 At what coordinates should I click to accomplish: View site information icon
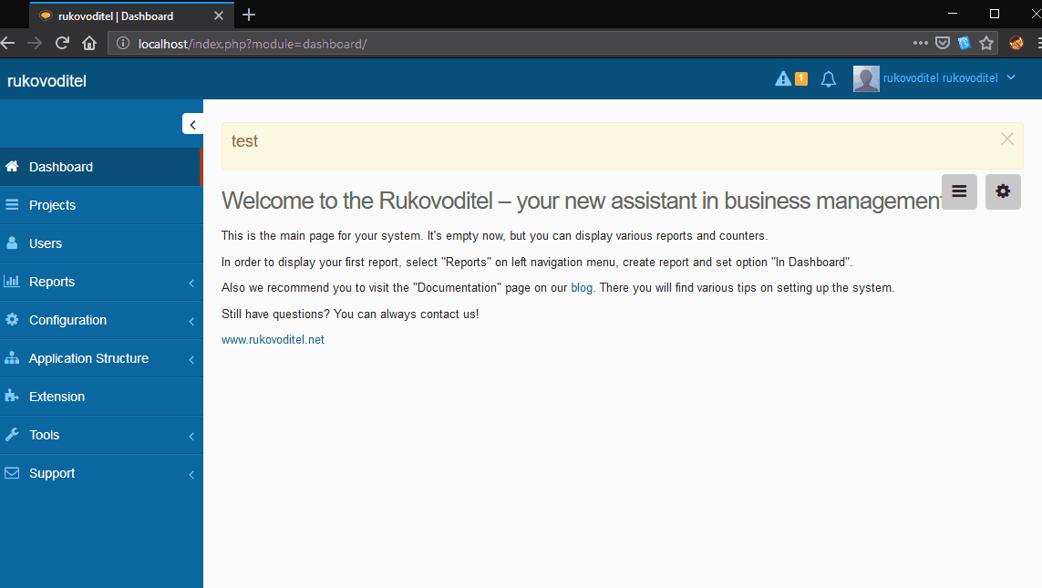[x=123, y=43]
